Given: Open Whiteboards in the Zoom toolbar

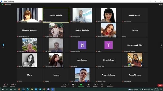Looking at the screenshot, I should pos(110,85).
